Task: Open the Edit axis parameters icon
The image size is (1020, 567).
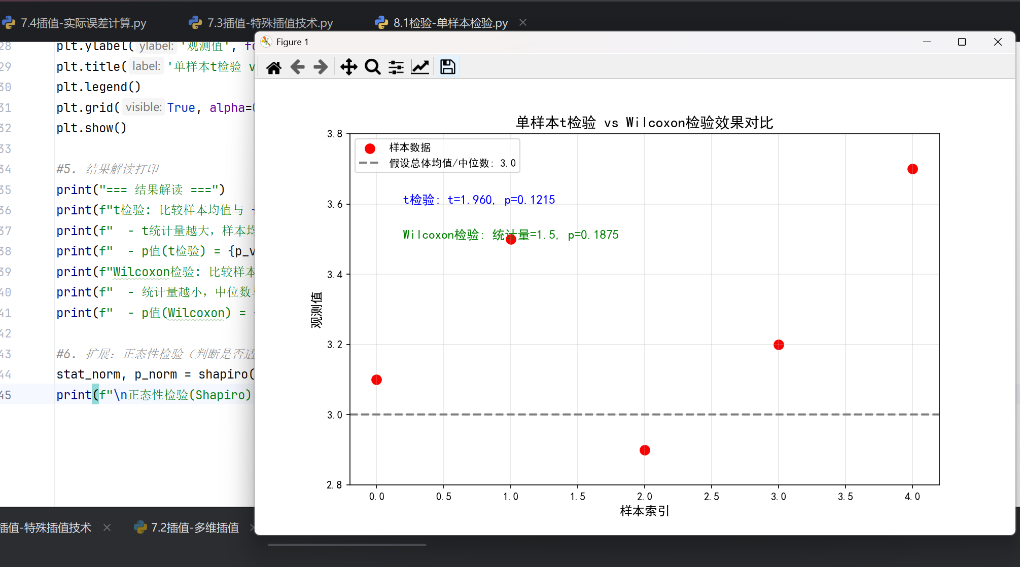Action: coord(420,67)
